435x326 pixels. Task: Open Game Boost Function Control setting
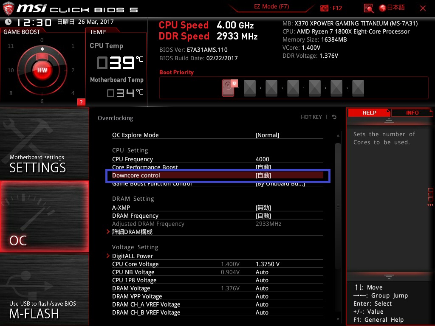coord(217,184)
